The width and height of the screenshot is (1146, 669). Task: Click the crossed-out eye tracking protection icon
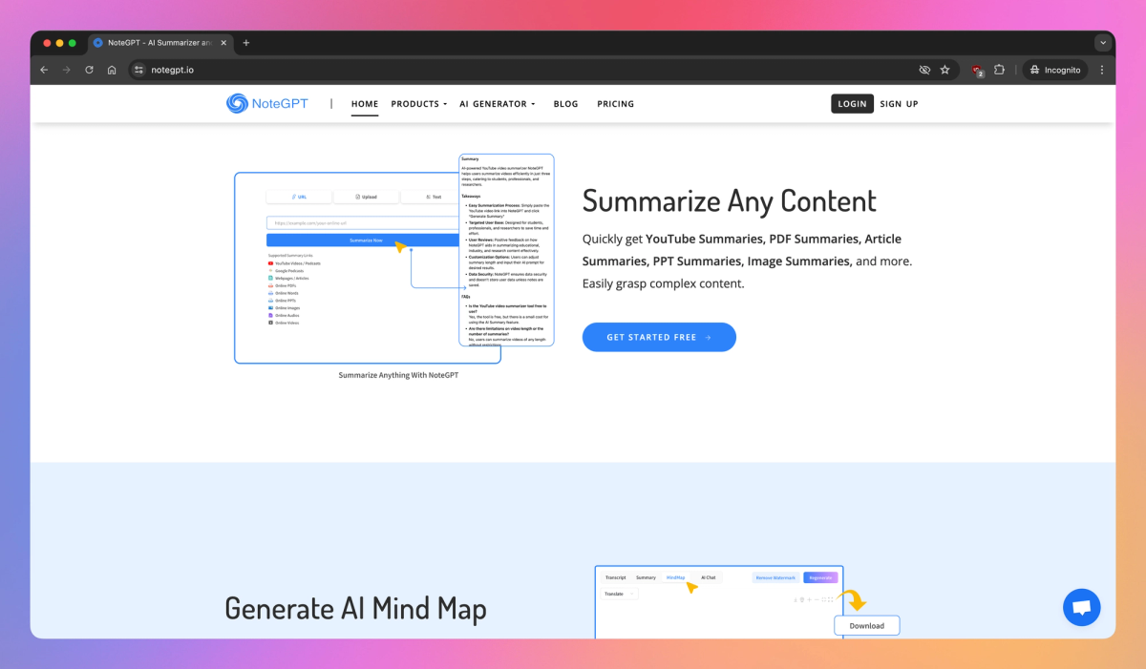924,70
